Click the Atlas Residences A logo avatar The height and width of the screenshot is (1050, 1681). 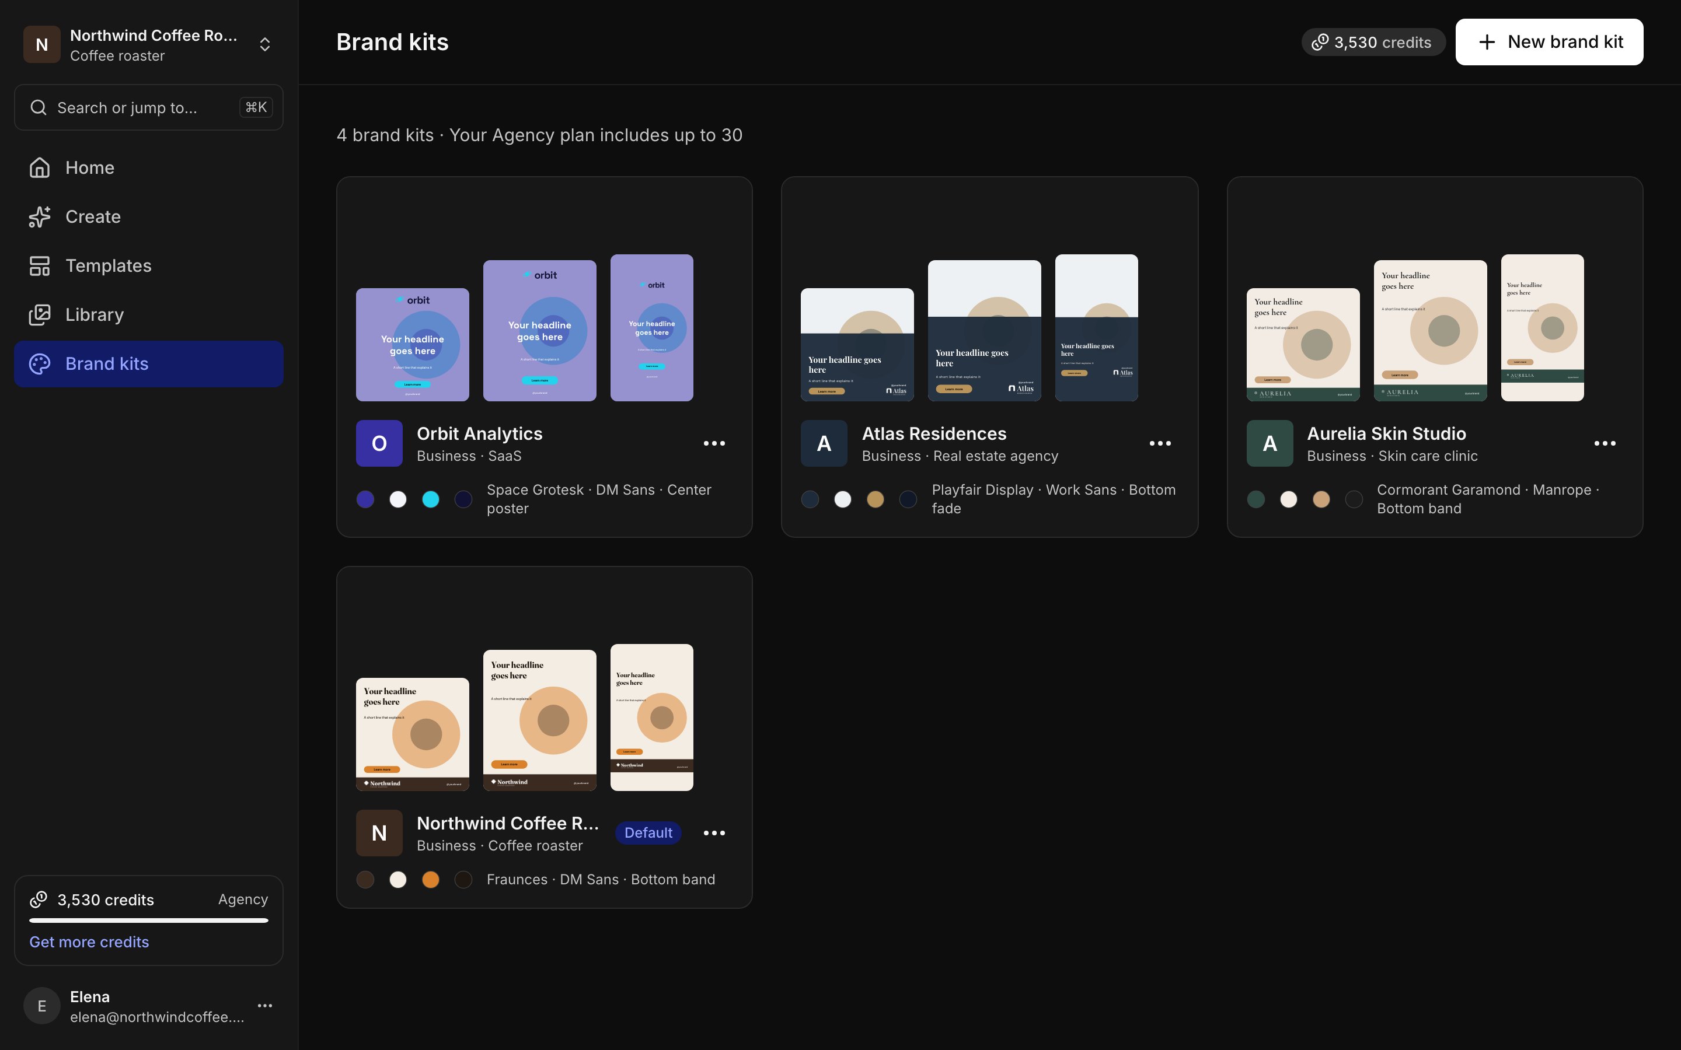[x=824, y=443]
